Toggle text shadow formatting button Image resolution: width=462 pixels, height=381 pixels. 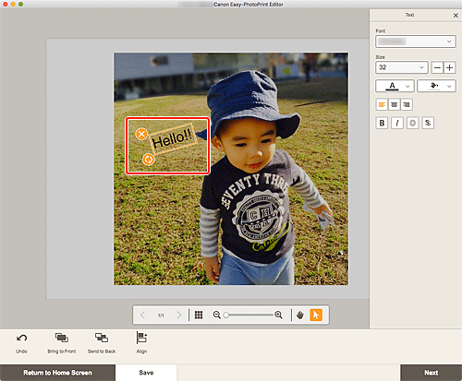pyautogui.click(x=428, y=123)
